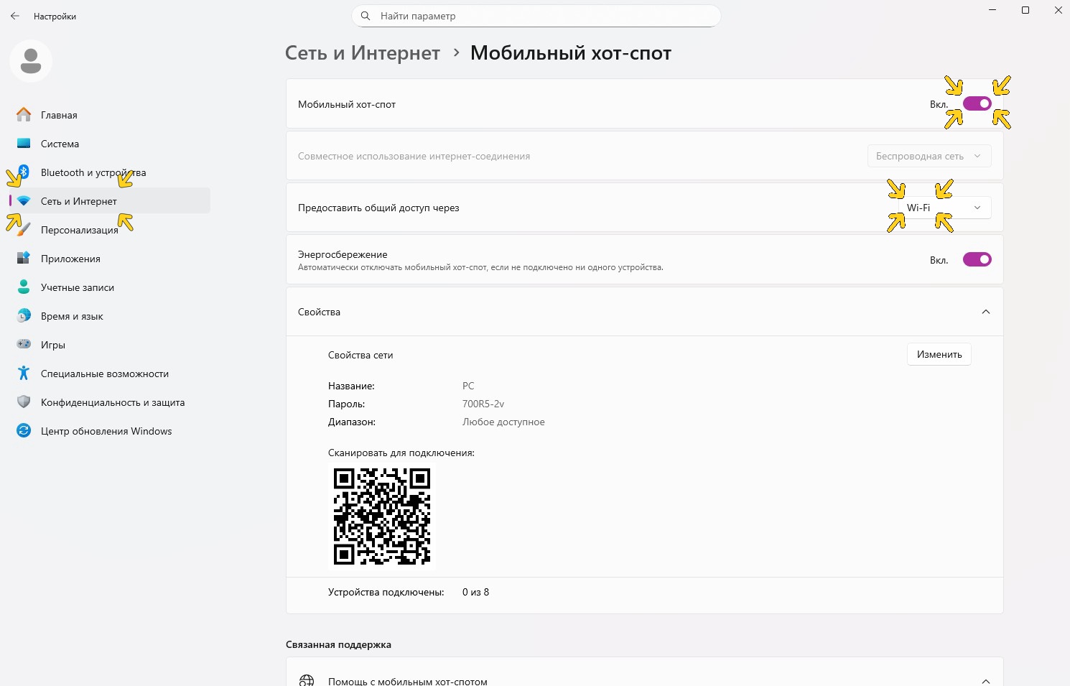The image size is (1070, 686).
Task: Click the Bluetooth и устройства icon
Action: [24, 172]
